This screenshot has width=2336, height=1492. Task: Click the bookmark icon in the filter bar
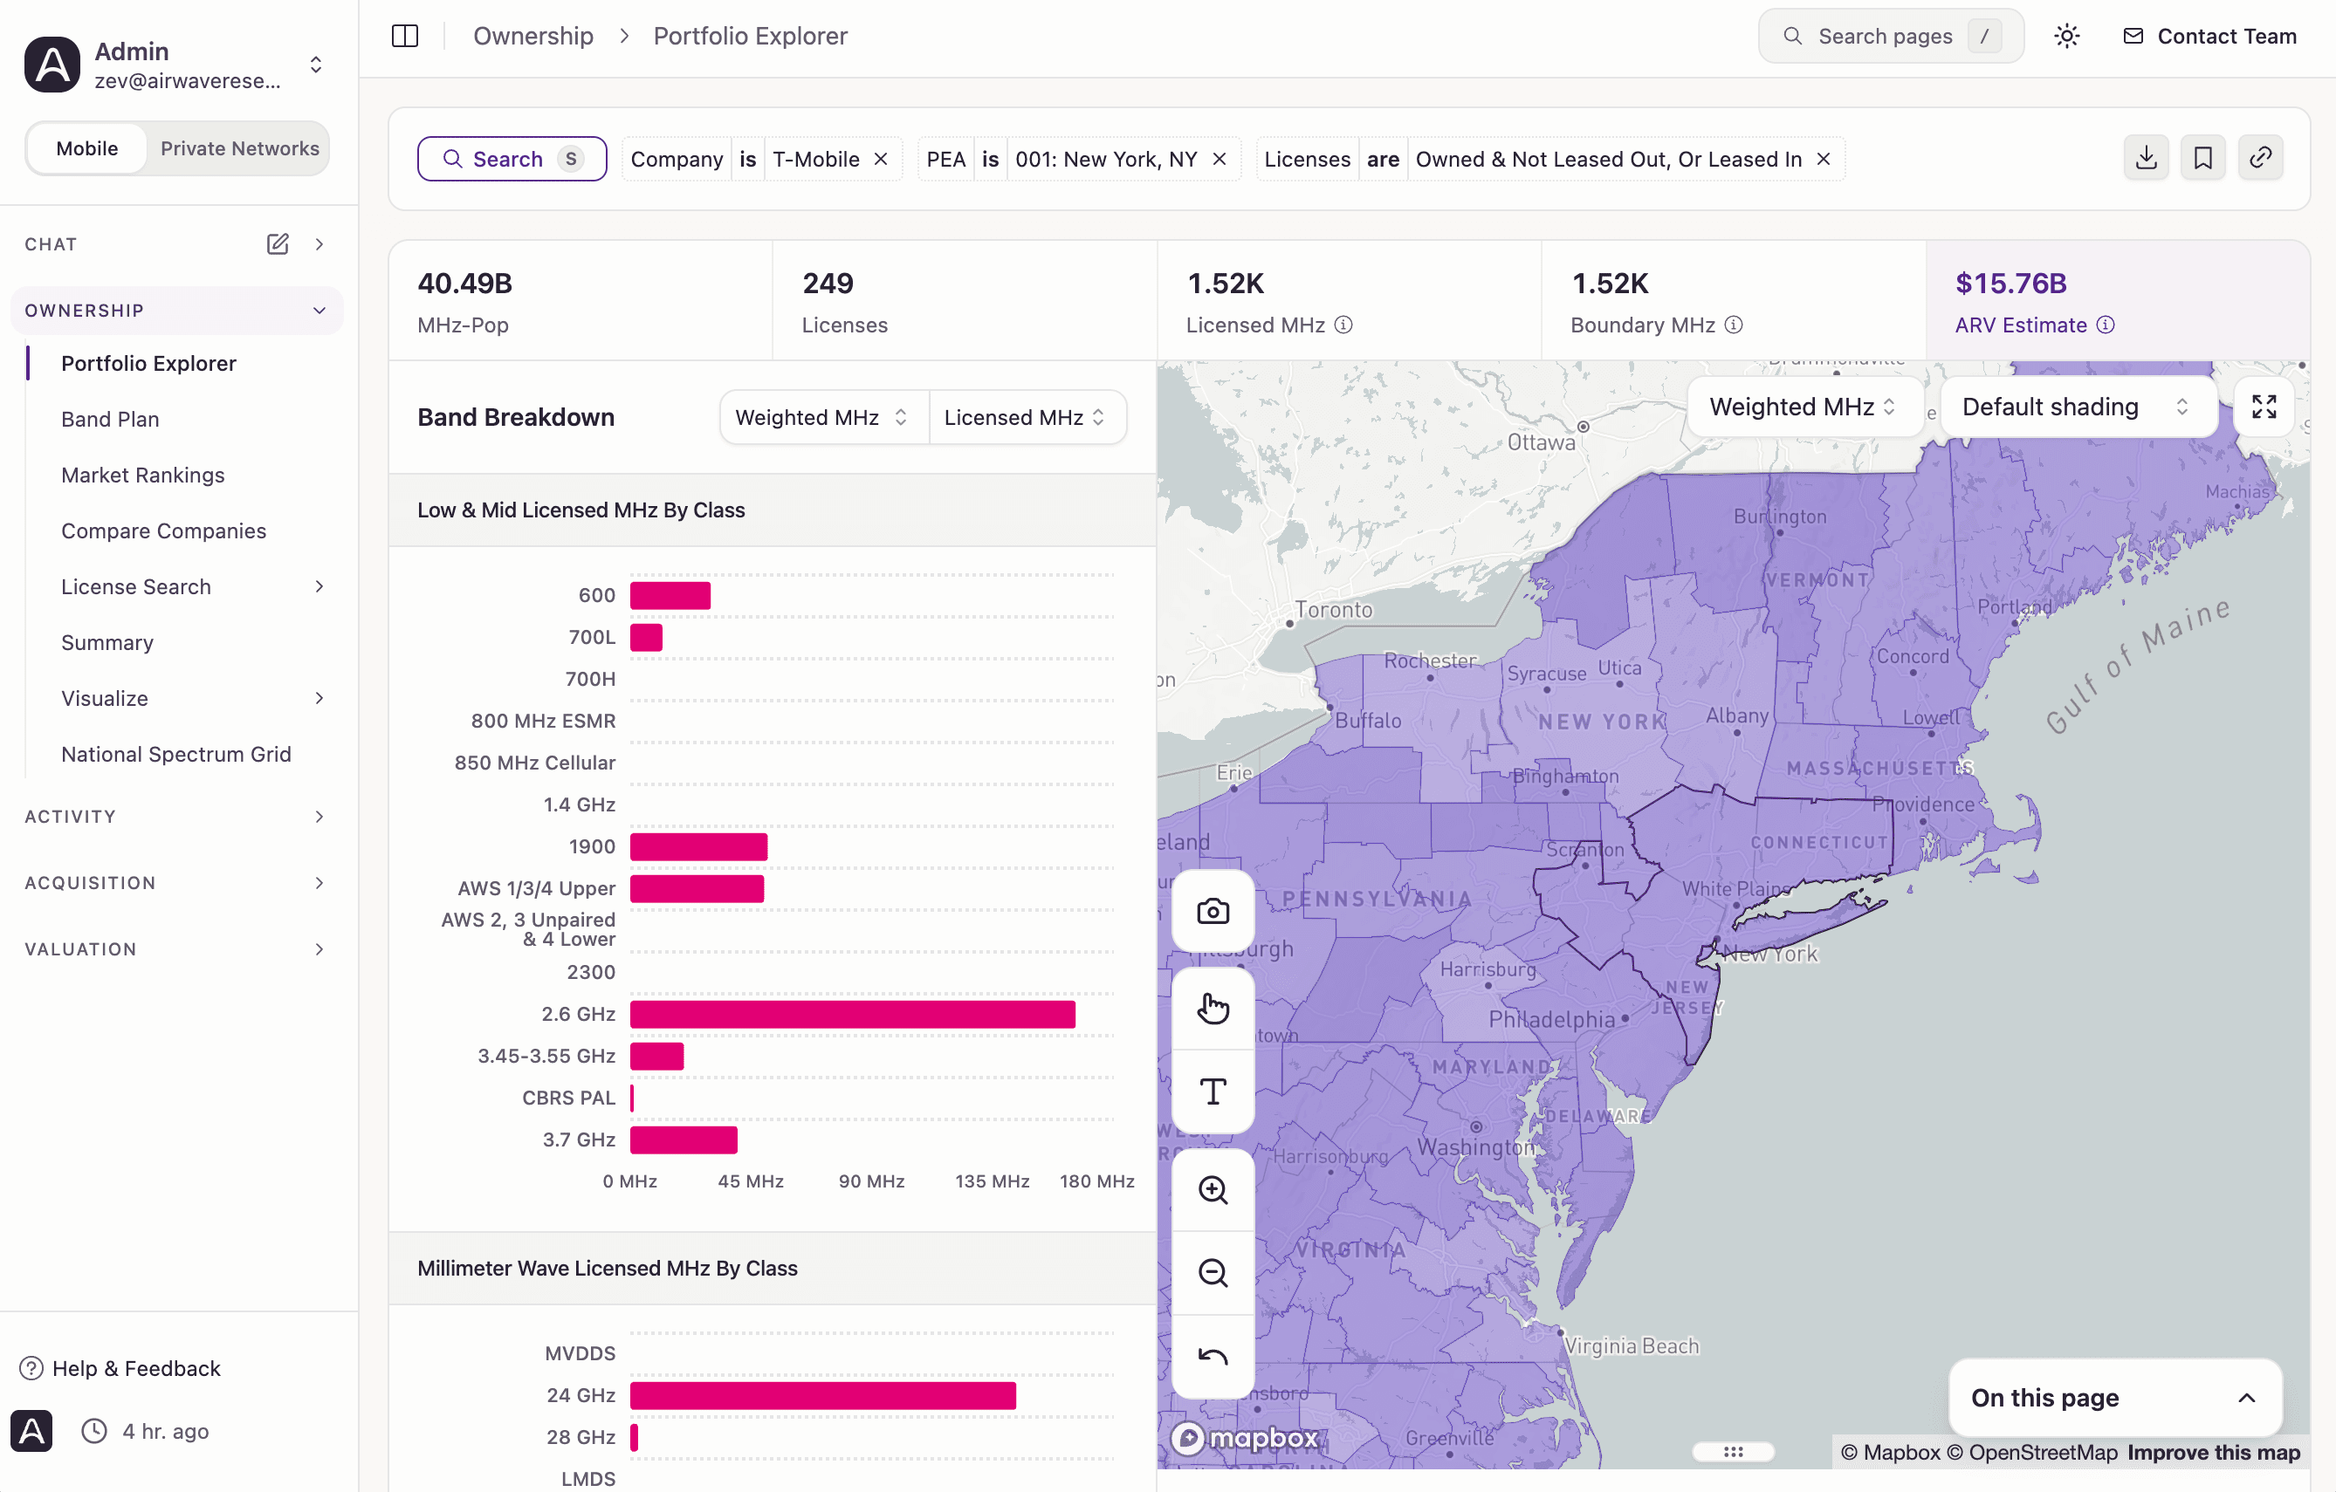coord(2203,158)
